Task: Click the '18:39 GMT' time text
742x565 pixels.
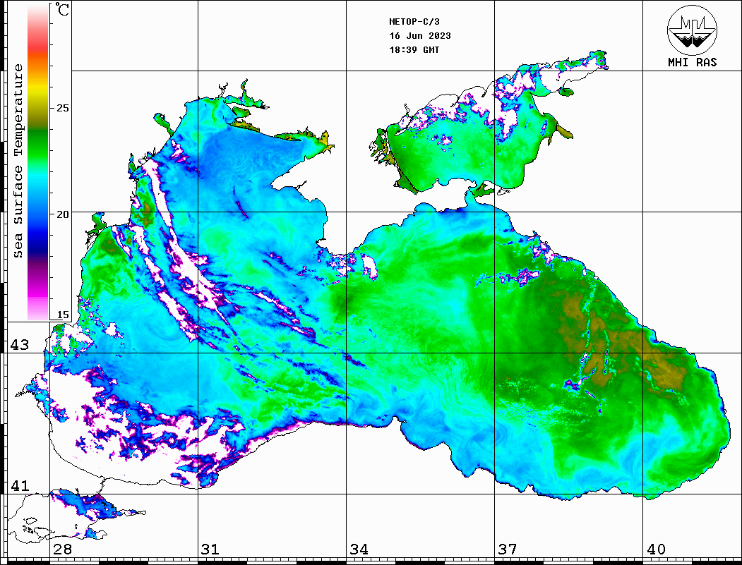Action: 414,49
